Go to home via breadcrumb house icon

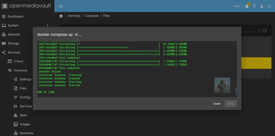(x=61, y=16)
